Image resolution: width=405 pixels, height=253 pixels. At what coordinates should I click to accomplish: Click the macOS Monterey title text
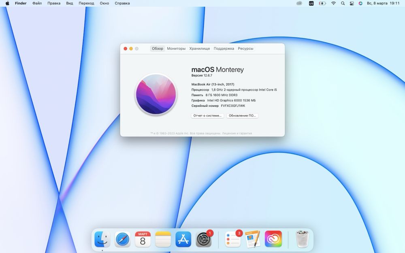click(217, 70)
